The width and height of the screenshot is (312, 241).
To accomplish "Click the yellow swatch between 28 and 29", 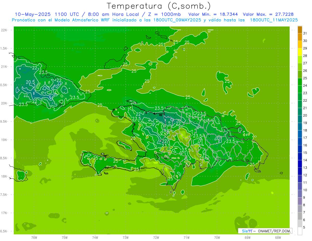I will point(300,52).
